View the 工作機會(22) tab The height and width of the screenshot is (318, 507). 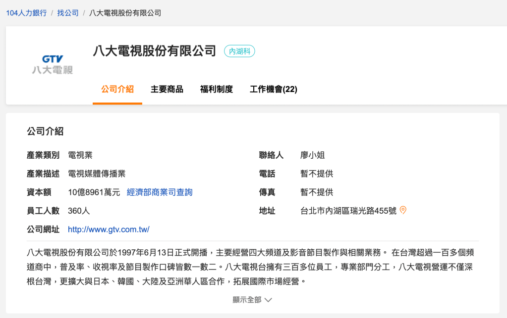tap(274, 90)
